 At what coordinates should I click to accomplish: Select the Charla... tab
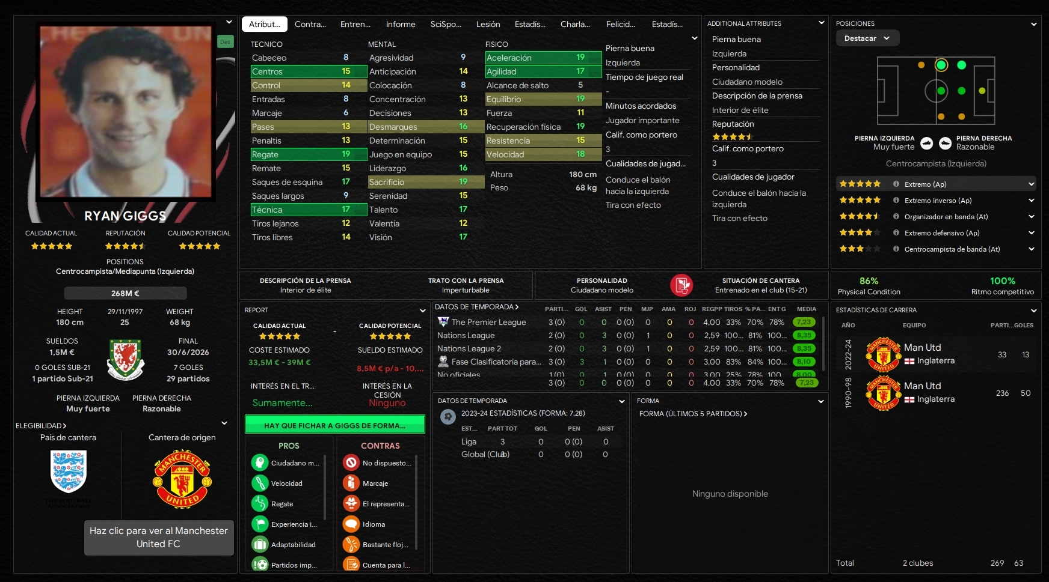click(575, 25)
